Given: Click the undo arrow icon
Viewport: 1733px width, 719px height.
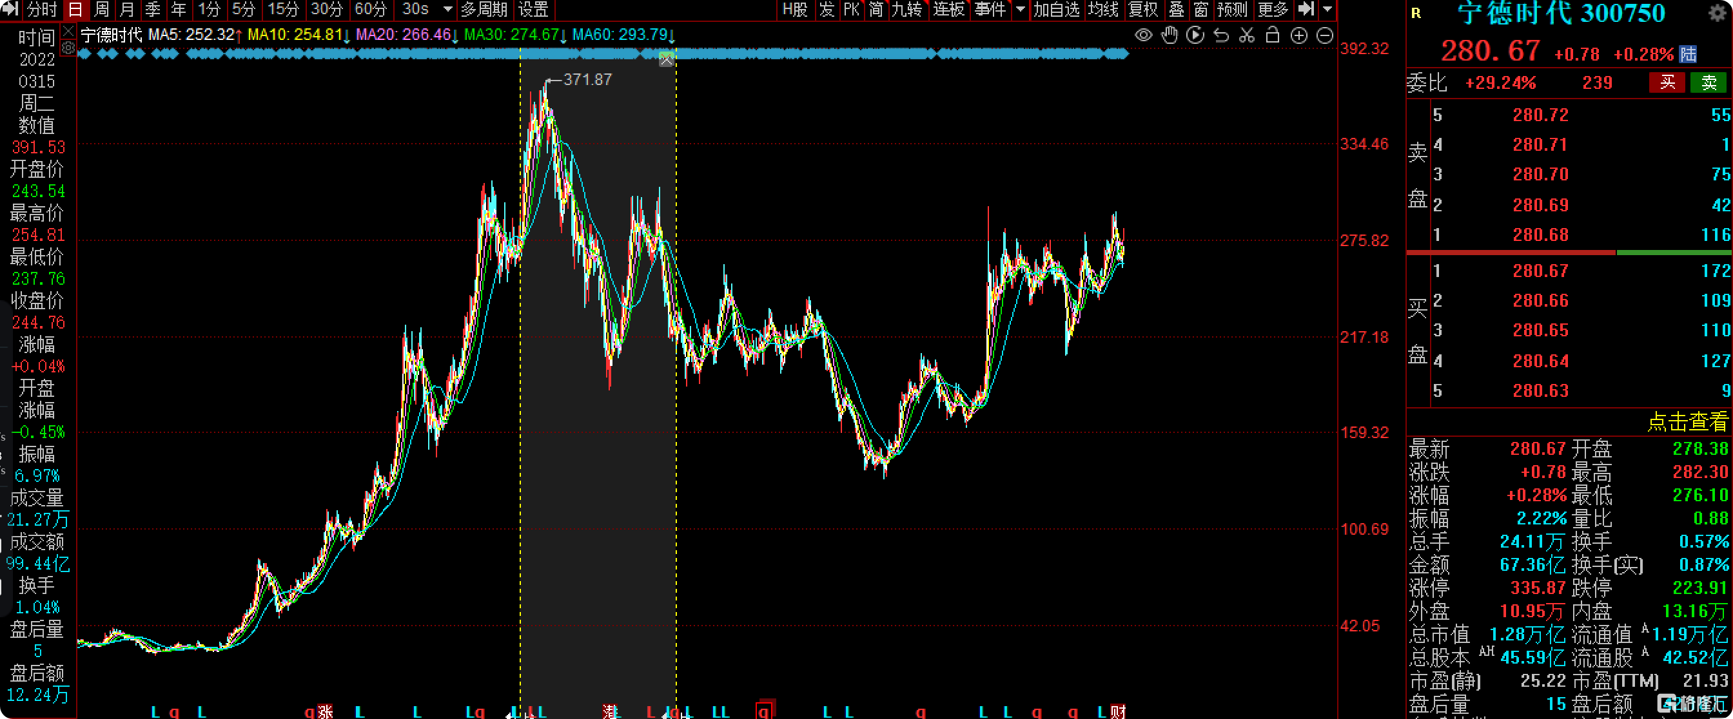Looking at the screenshot, I should 1221,35.
